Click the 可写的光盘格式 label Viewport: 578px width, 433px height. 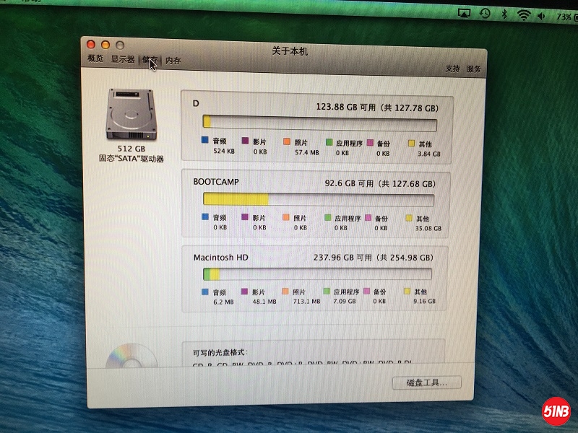coord(220,352)
